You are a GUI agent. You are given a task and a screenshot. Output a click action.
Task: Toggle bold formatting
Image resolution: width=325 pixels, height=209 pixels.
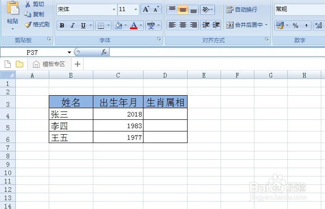coord(62,26)
